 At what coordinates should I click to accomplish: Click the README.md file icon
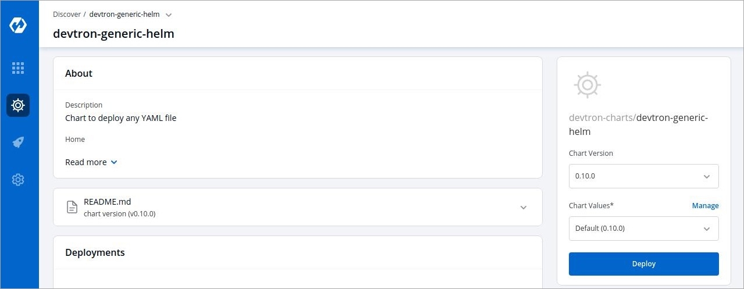tap(72, 207)
